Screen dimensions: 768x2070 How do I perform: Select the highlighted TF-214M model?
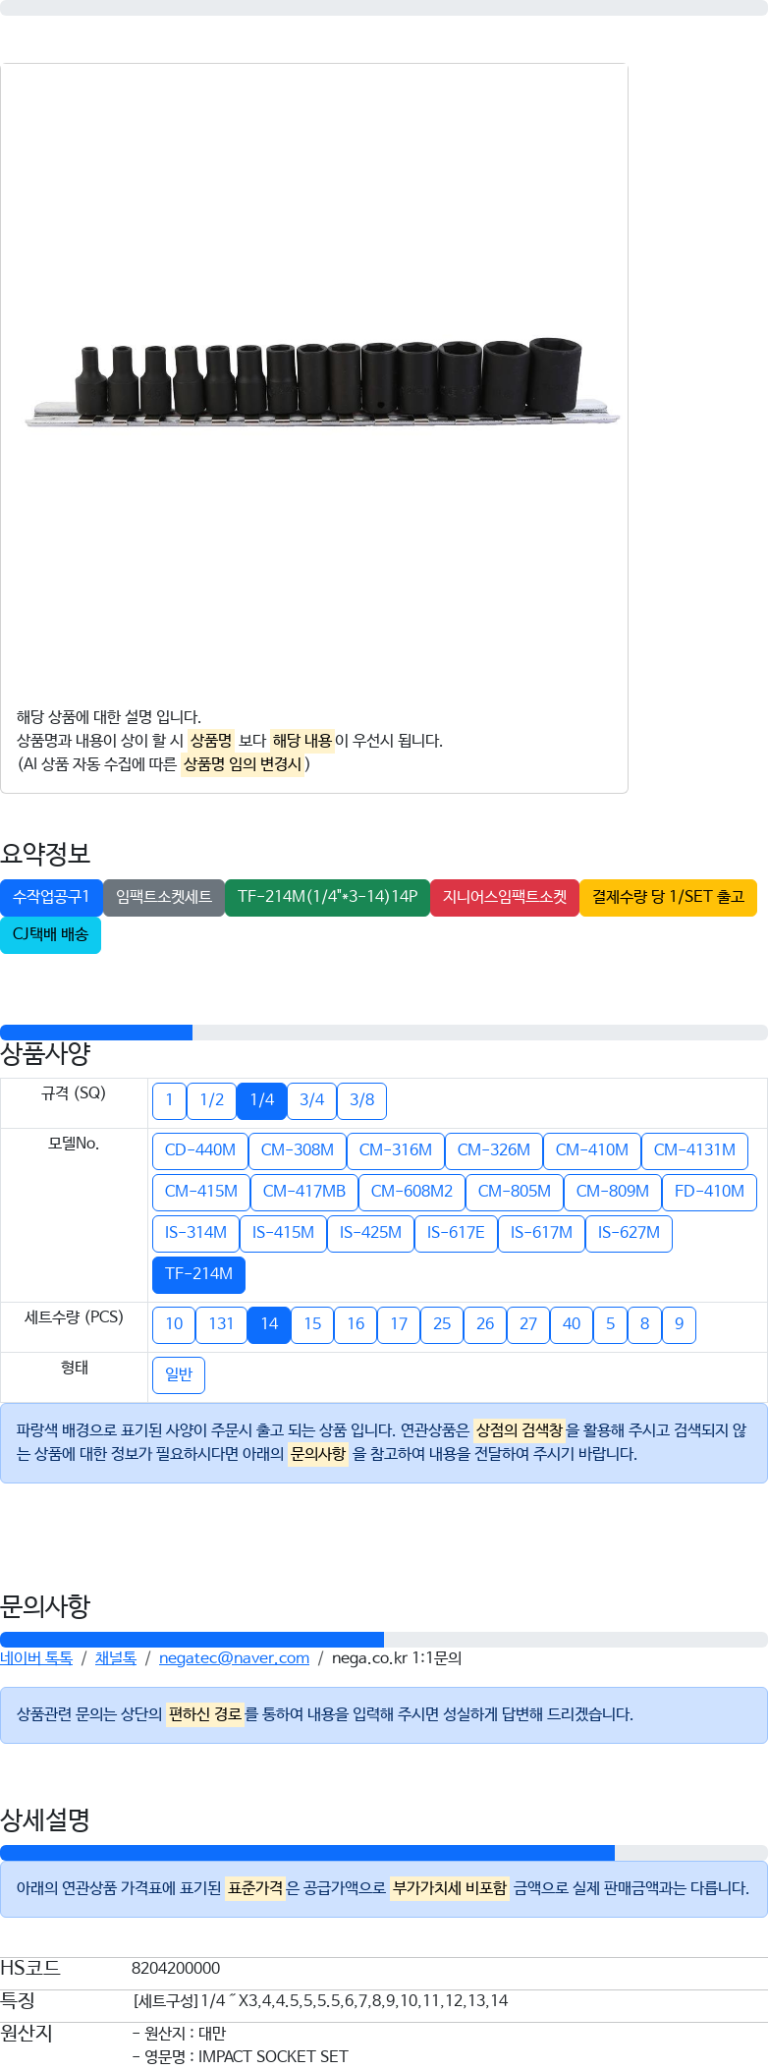198,1274
